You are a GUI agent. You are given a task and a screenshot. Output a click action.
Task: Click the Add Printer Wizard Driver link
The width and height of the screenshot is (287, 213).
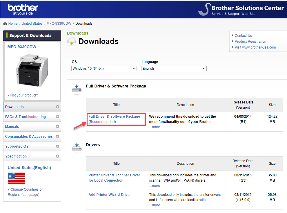(x=110, y=195)
